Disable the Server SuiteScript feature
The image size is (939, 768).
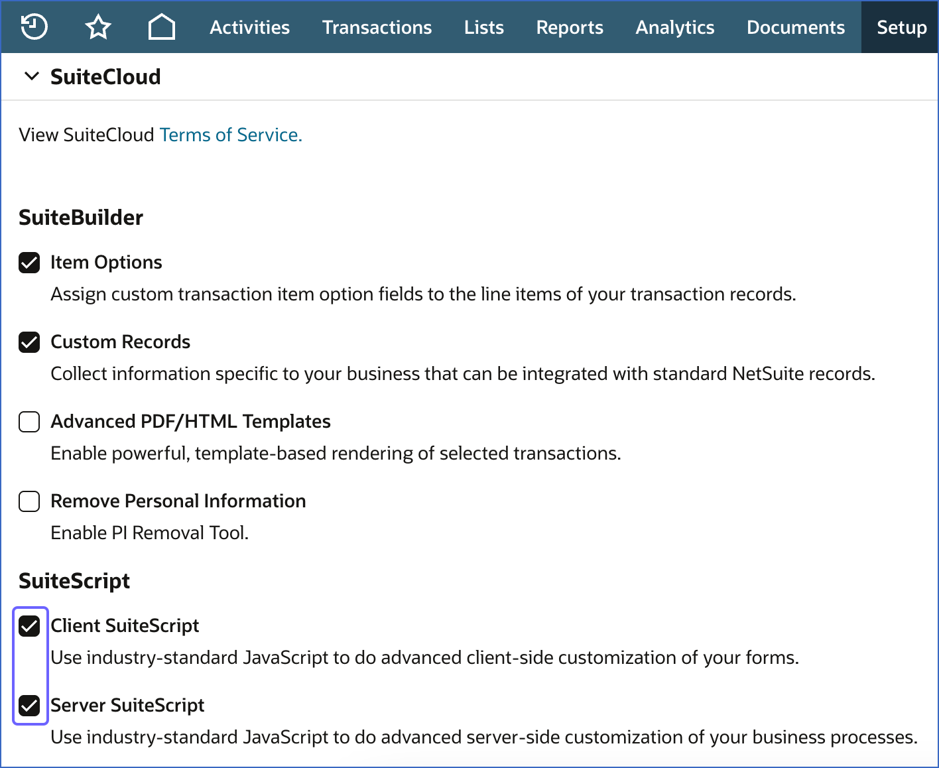click(29, 705)
